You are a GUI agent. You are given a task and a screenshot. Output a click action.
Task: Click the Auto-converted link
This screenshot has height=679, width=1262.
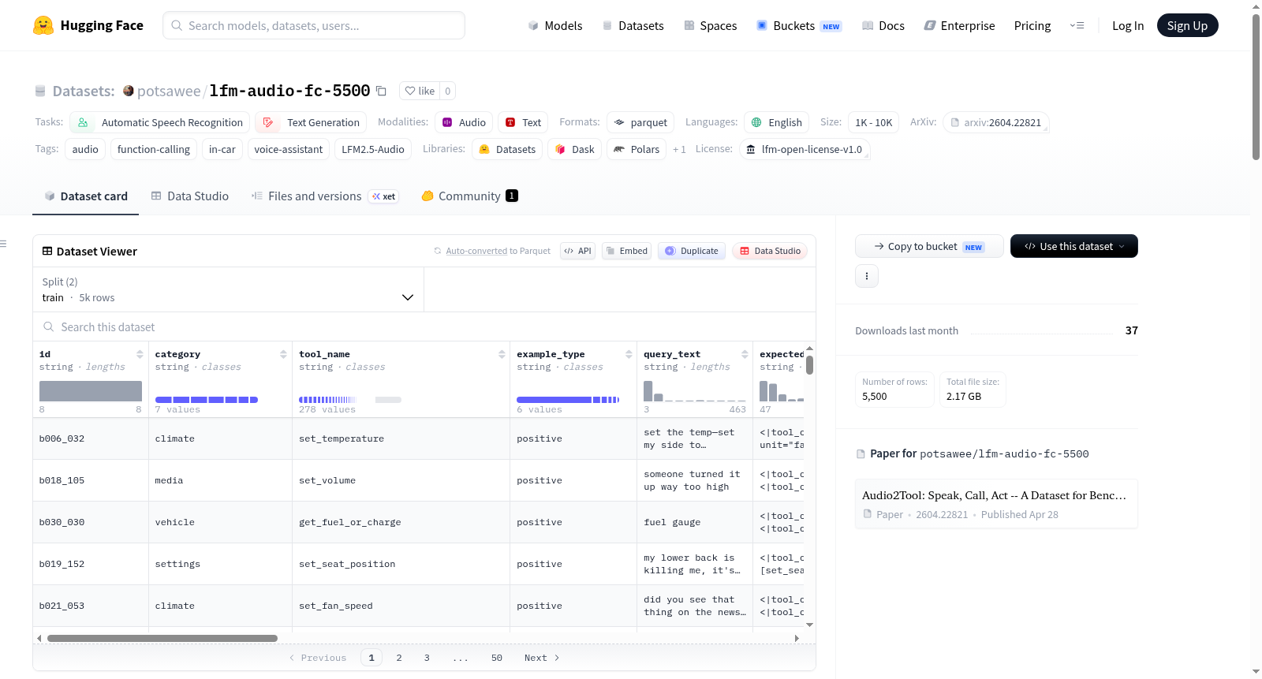(476, 251)
